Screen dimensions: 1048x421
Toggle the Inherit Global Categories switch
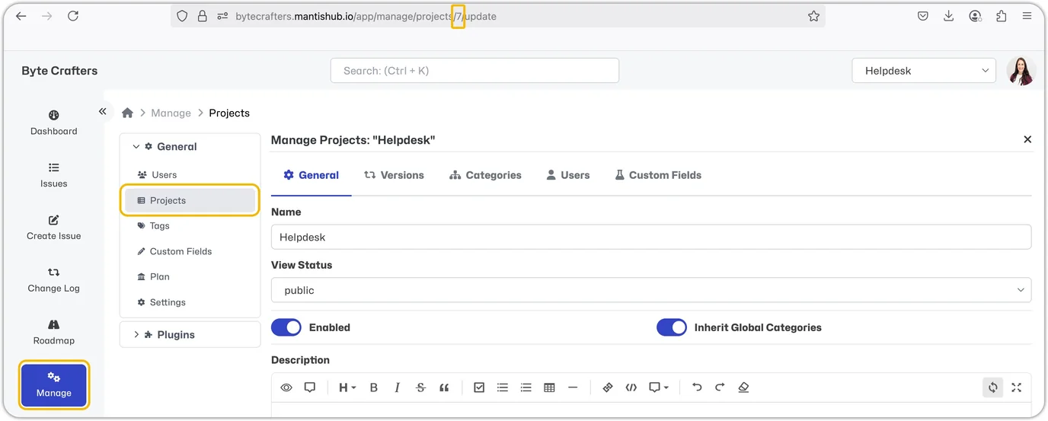click(x=672, y=327)
